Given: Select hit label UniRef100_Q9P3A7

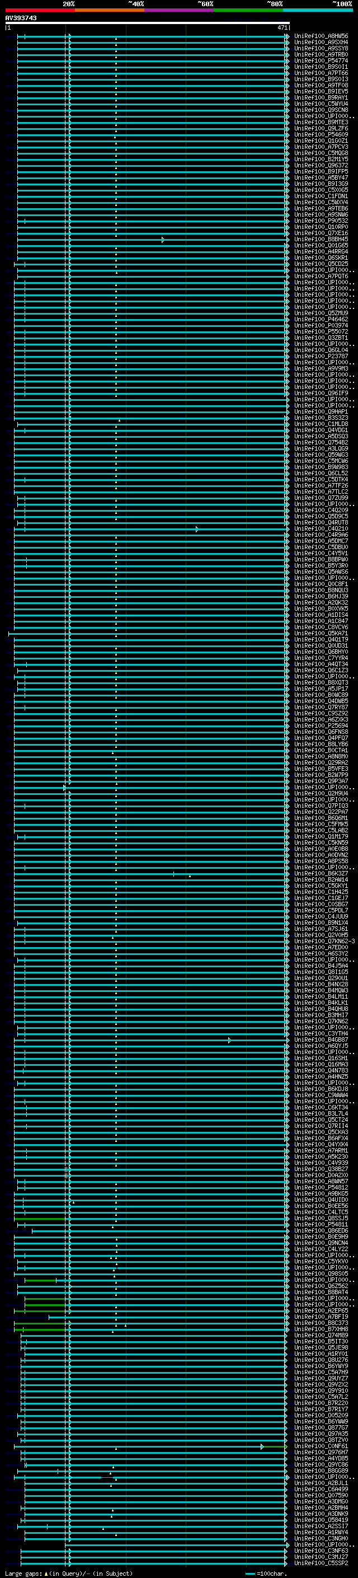Looking at the screenshot, I should click(321, 781).
